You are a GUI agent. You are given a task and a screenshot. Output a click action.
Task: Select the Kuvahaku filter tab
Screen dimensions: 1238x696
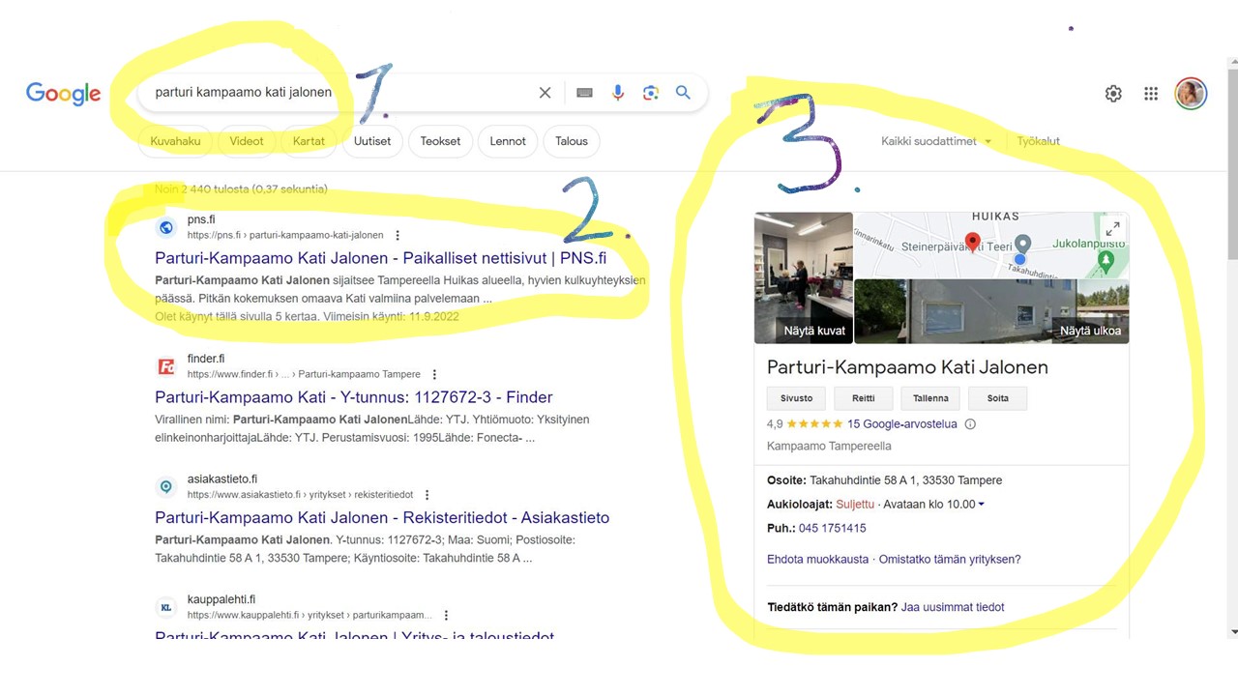coord(175,141)
